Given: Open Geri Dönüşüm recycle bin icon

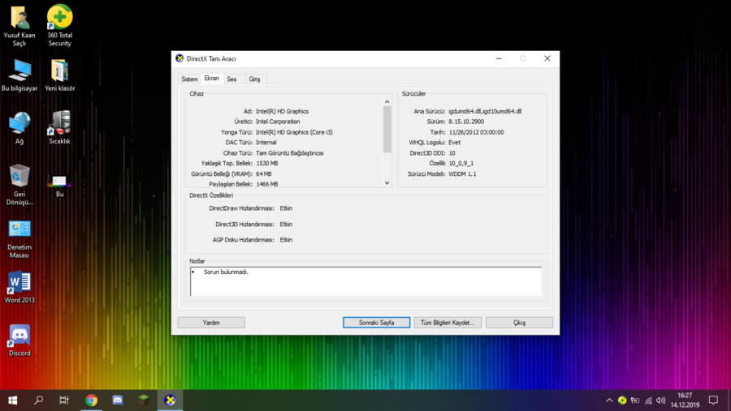Looking at the screenshot, I should point(19,185).
